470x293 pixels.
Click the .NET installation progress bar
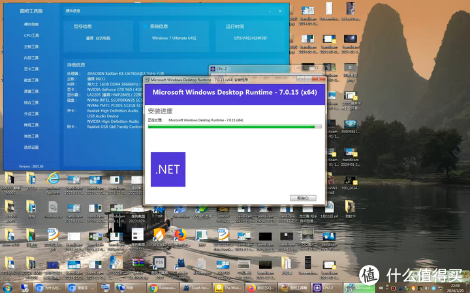[234, 127]
